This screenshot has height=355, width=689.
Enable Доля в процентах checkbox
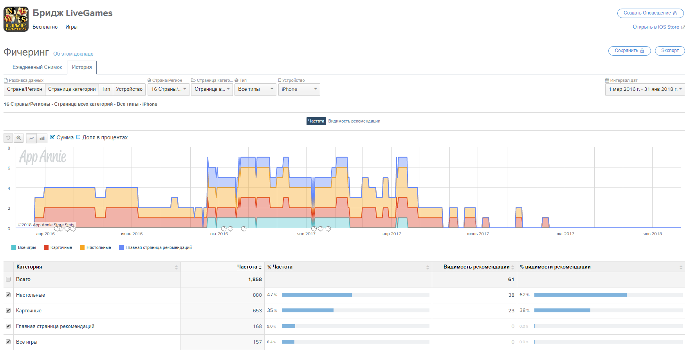[78, 137]
